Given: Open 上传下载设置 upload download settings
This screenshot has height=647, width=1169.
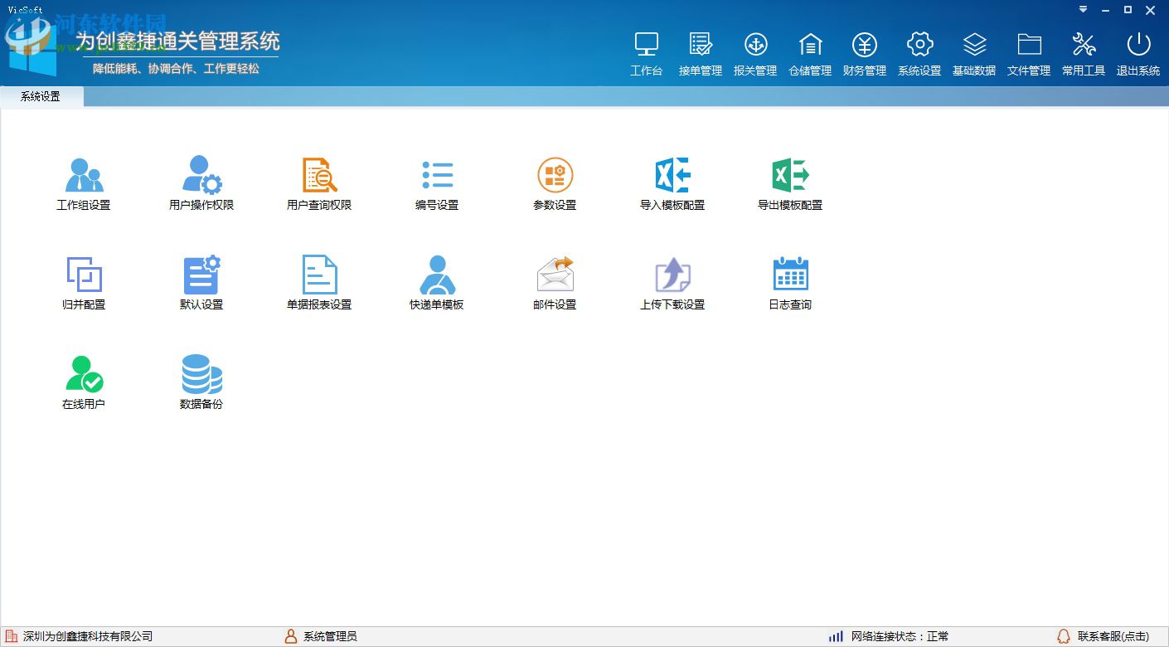Looking at the screenshot, I should 672,284.
